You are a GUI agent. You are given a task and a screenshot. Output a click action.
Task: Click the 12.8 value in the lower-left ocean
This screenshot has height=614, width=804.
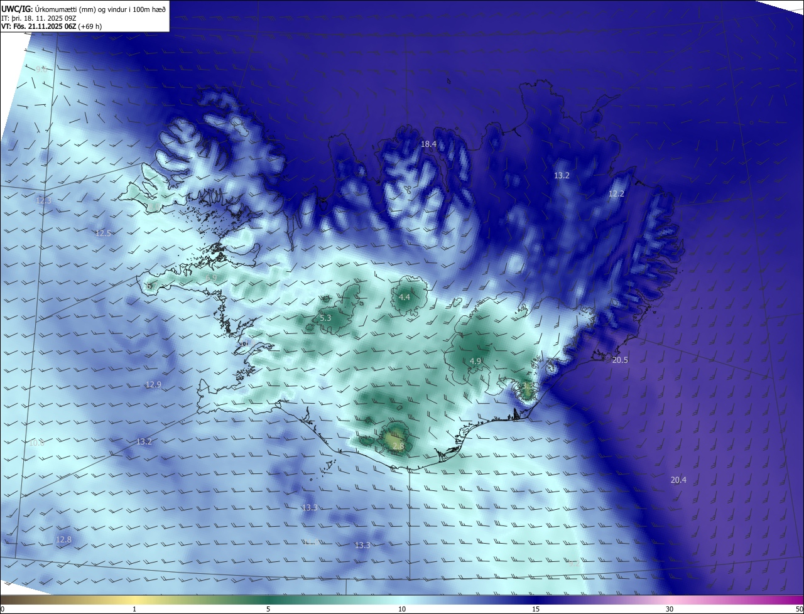point(63,540)
